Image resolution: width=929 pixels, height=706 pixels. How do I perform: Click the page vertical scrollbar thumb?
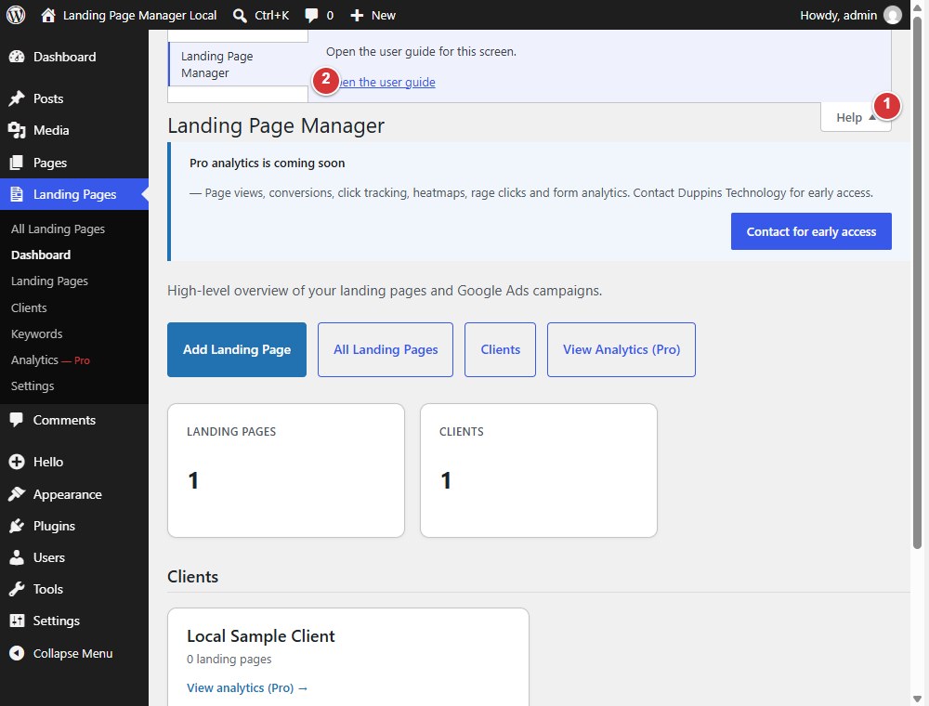coord(917,282)
